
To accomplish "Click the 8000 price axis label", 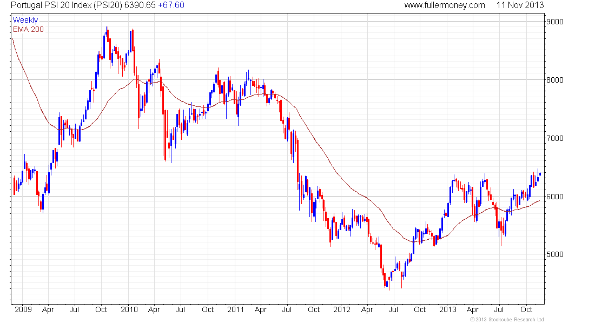I will point(554,80).
